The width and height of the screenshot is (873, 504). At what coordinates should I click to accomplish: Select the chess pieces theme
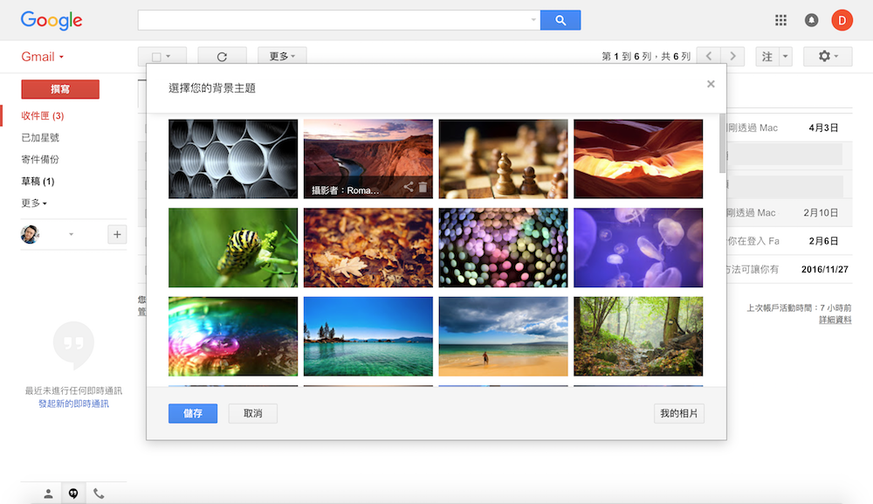(503, 159)
